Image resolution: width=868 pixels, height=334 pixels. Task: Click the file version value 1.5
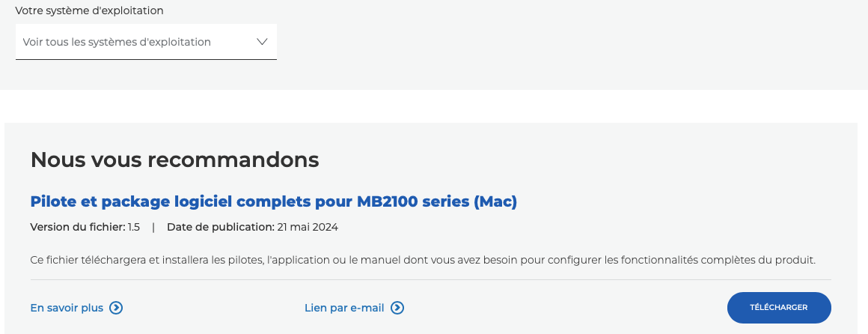pos(133,227)
